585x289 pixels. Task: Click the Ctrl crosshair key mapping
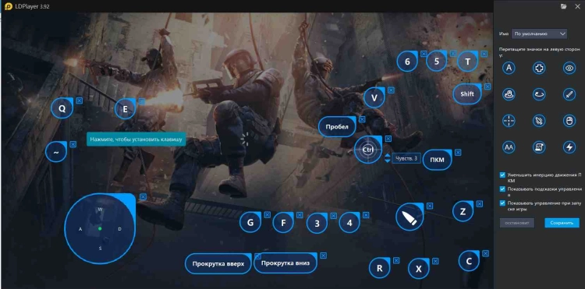[x=368, y=150]
